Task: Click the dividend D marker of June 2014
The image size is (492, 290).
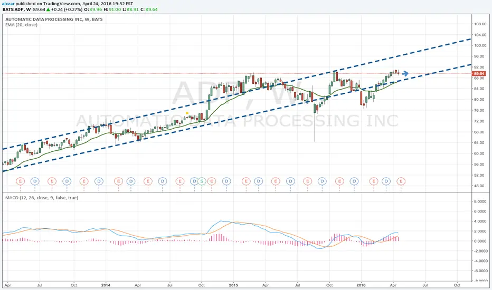Action: click(162, 181)
